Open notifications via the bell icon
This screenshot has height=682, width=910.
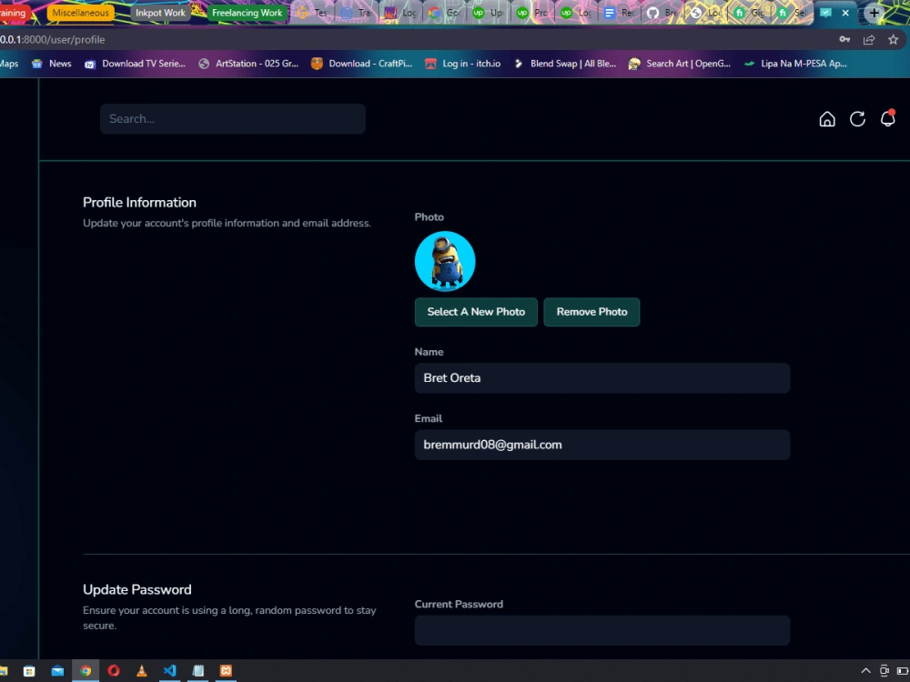click(x=887, y=118)
